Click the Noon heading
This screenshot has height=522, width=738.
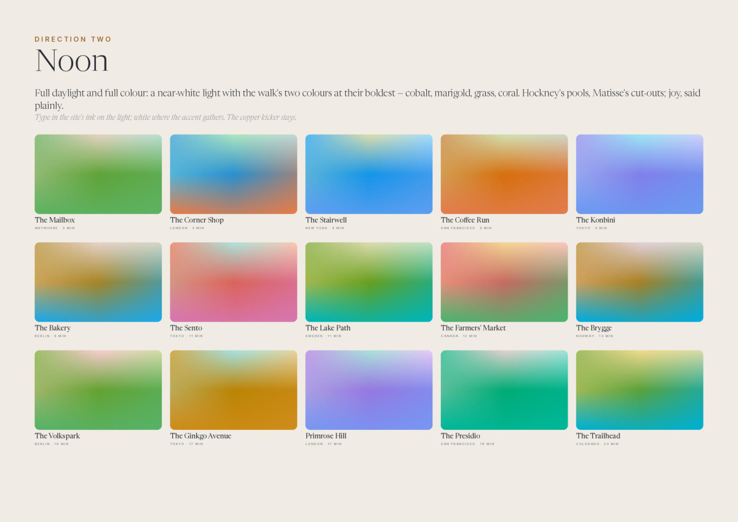tap(72, 61)
